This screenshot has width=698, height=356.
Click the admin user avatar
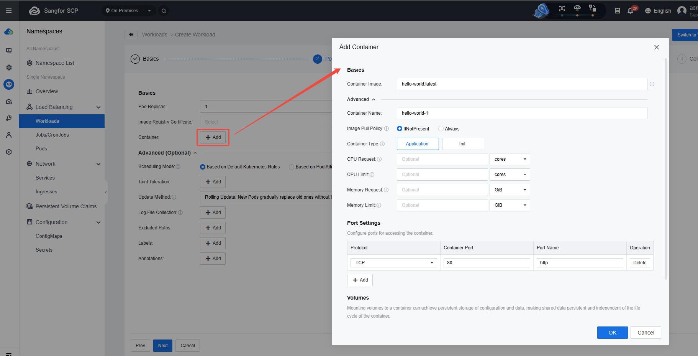682,11
